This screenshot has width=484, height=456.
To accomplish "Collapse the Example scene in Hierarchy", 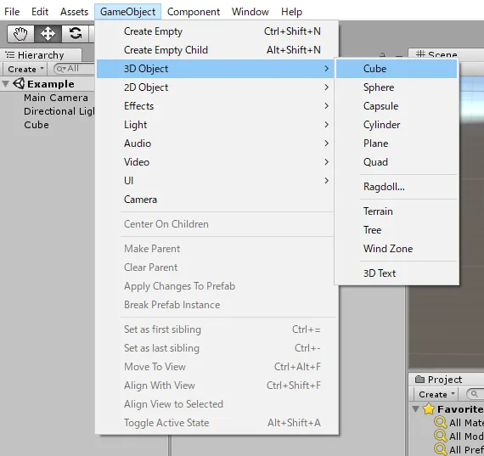I will [6, 84].
